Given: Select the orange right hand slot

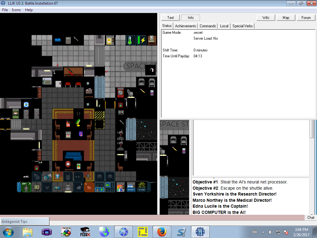Looking at the screenshot, I should point(89,187).
